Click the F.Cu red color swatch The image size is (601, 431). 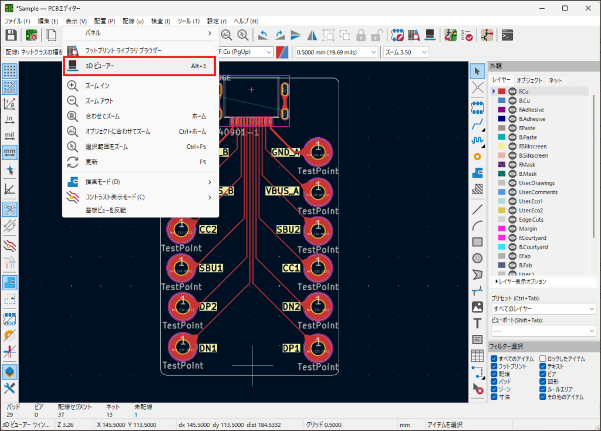(x=502, y=91)
